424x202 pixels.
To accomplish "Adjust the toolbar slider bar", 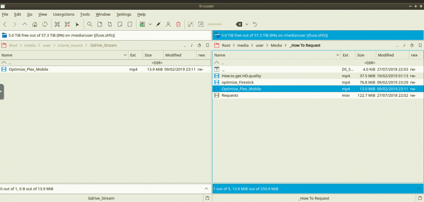I will point(215,24).
